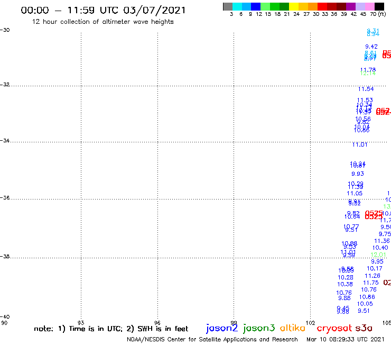This screenshot has height=344, width=391.
Task: Click the wave height value 10.38
Action: [345, 284]
